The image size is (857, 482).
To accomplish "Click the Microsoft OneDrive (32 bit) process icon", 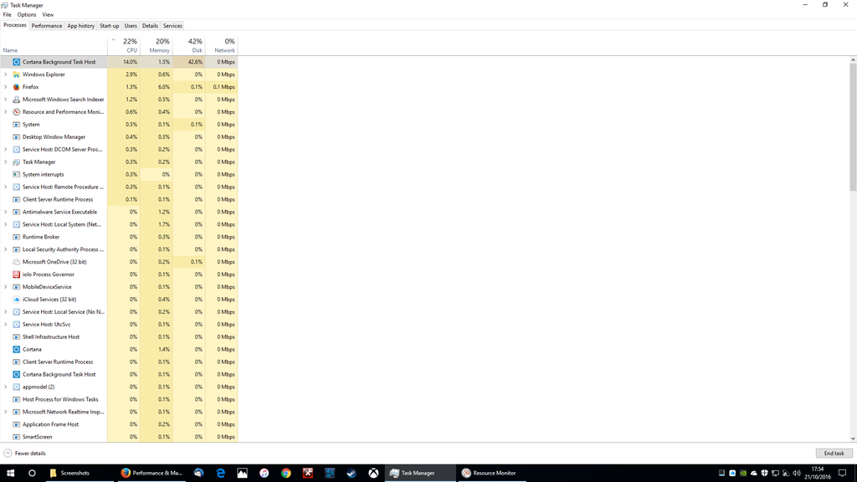I will (x=17, y=262).
